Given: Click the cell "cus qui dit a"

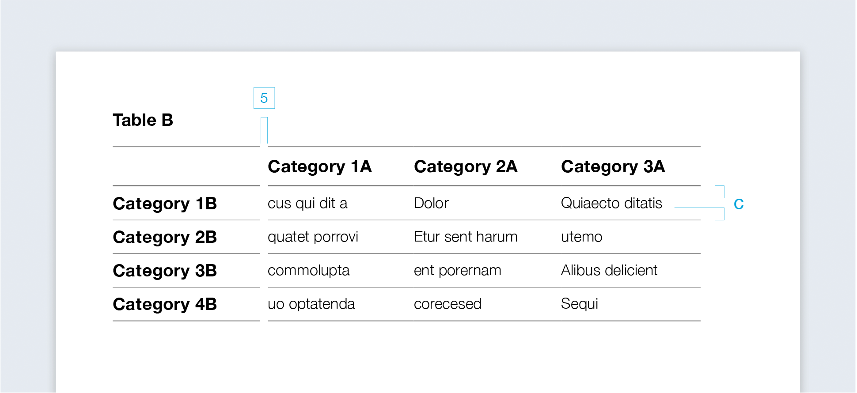Looking at the screenshot, I should (307, 203).
